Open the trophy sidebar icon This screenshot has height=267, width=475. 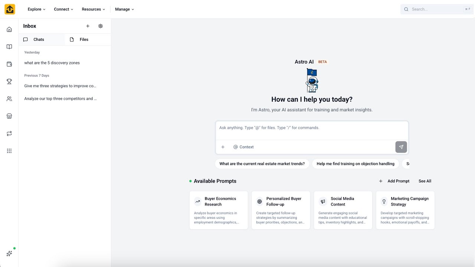[x=9, y=82]
